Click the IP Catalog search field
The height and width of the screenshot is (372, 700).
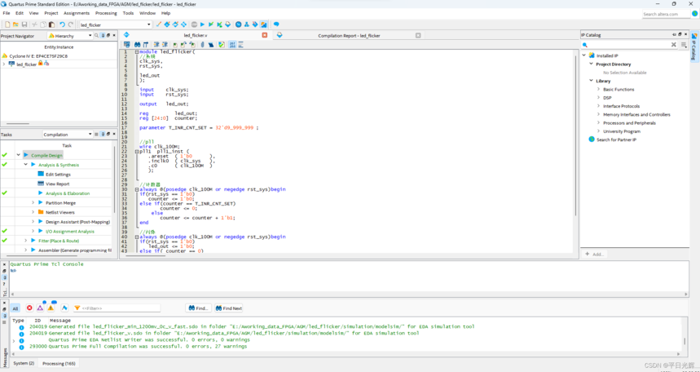(x=628, y=45)
